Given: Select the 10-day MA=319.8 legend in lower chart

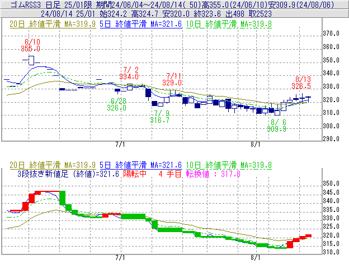Looking at the screenshot, I should tap(229, 165).
